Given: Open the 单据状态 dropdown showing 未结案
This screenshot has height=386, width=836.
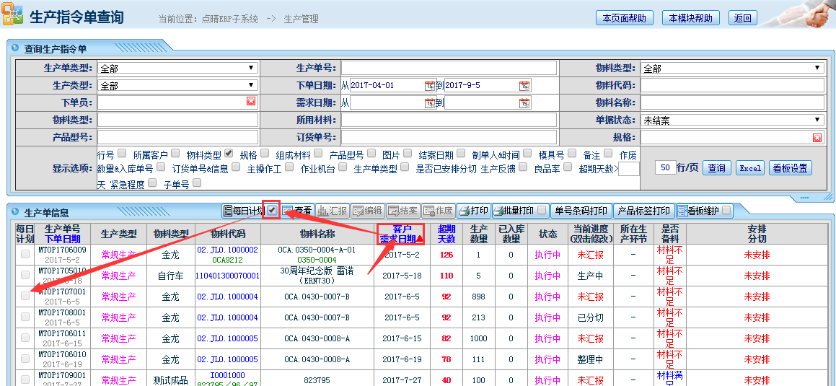Looking at the screenshot, I should (x=732, y=120).
